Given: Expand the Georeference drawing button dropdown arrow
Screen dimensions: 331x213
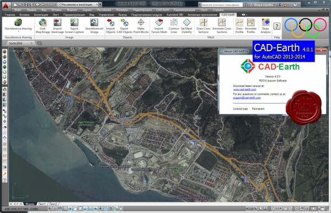Looking at the screenshot, I should [x=18, y=31].
